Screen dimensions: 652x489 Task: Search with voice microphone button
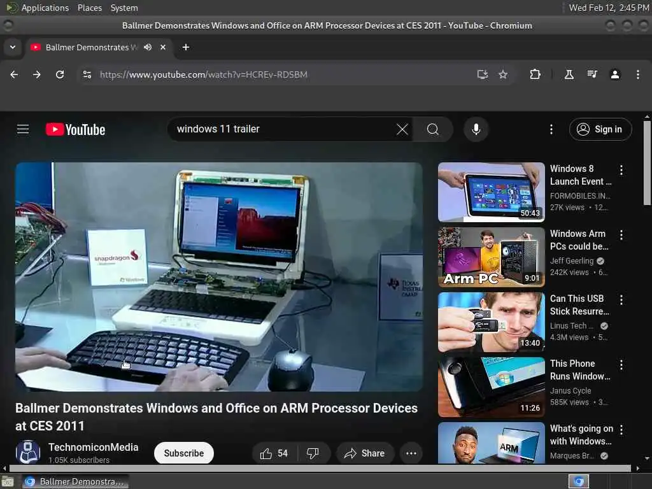click(476, 129)
